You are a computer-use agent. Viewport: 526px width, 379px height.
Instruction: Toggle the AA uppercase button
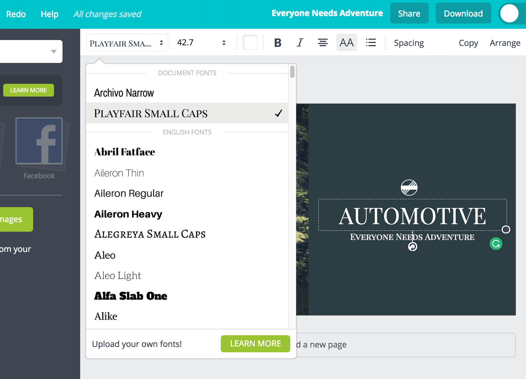(x=346, y=43)
